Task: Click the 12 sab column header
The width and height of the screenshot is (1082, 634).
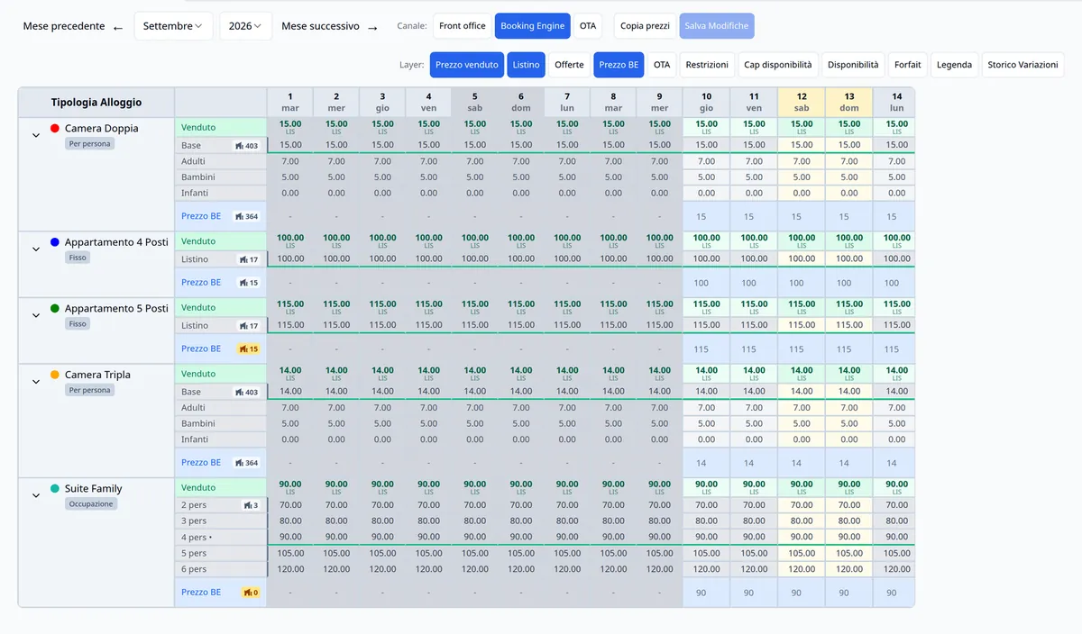Action: point(802,102)
